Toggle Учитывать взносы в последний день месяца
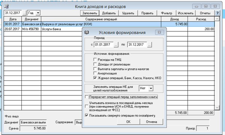 [x=87, y=106]
